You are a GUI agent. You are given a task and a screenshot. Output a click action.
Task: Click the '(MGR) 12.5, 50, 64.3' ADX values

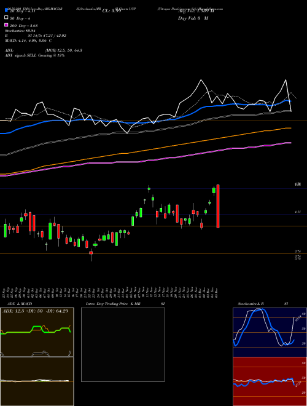(x=64, y=50)
